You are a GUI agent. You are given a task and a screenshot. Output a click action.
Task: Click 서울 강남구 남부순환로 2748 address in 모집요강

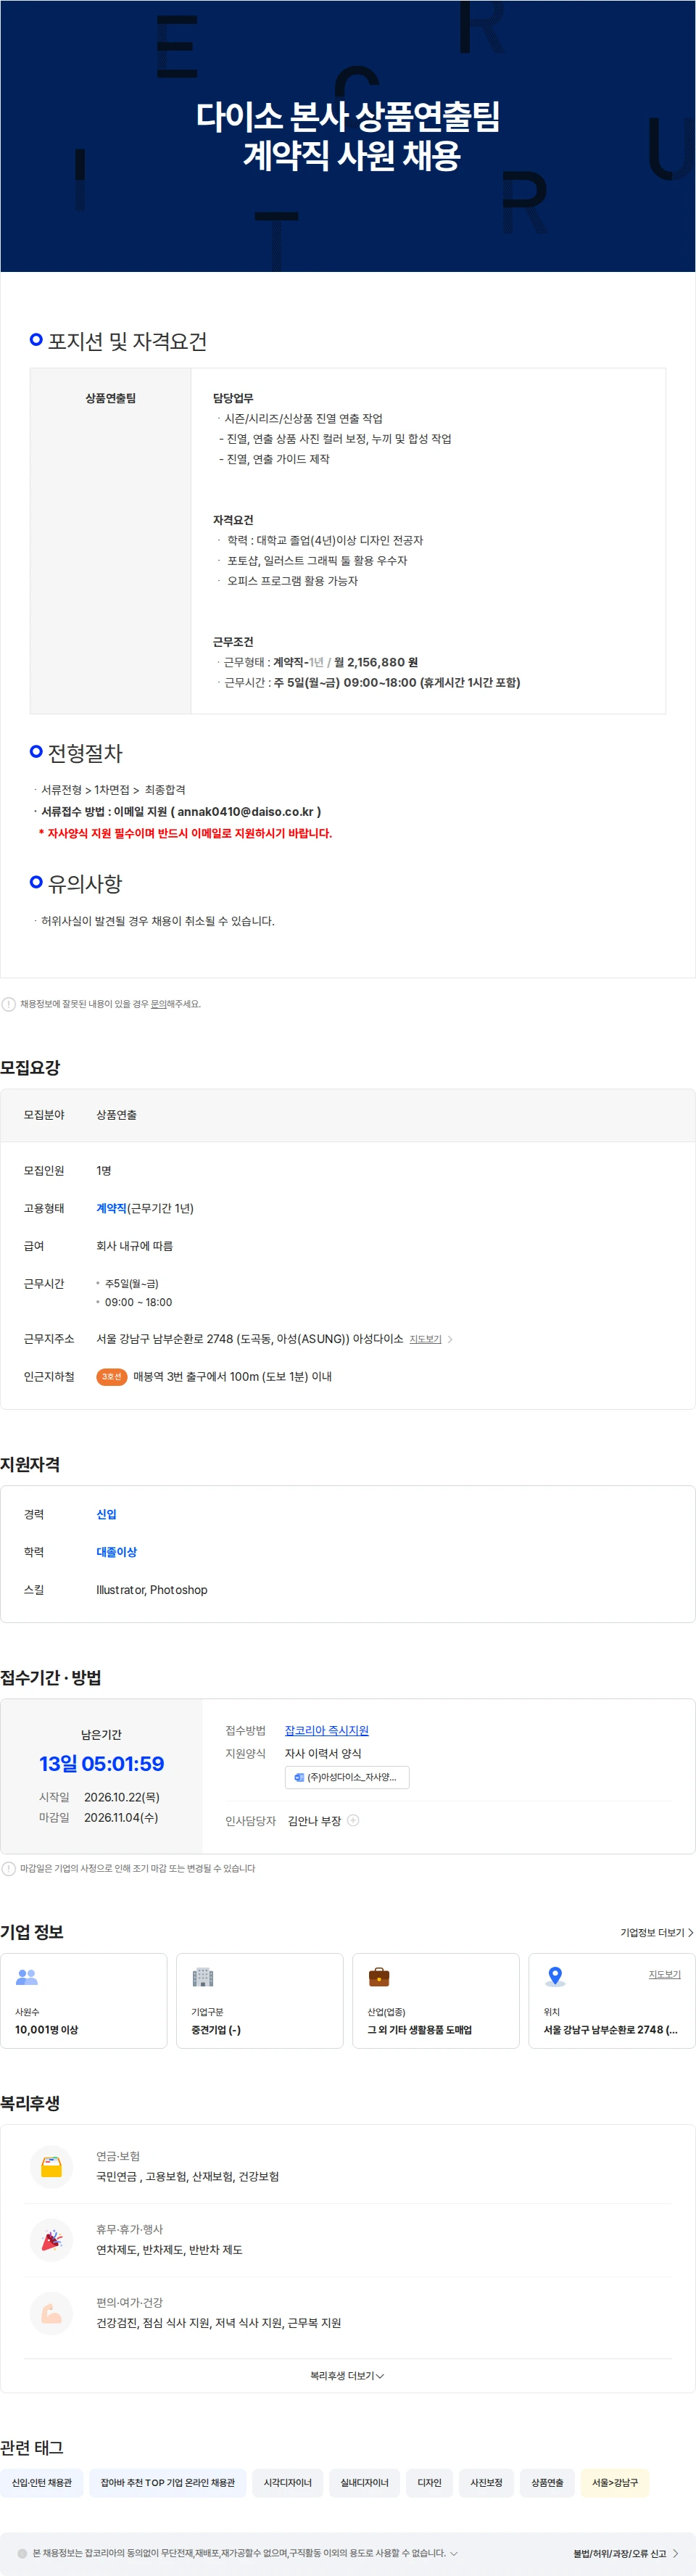[x=249, y=1339]
